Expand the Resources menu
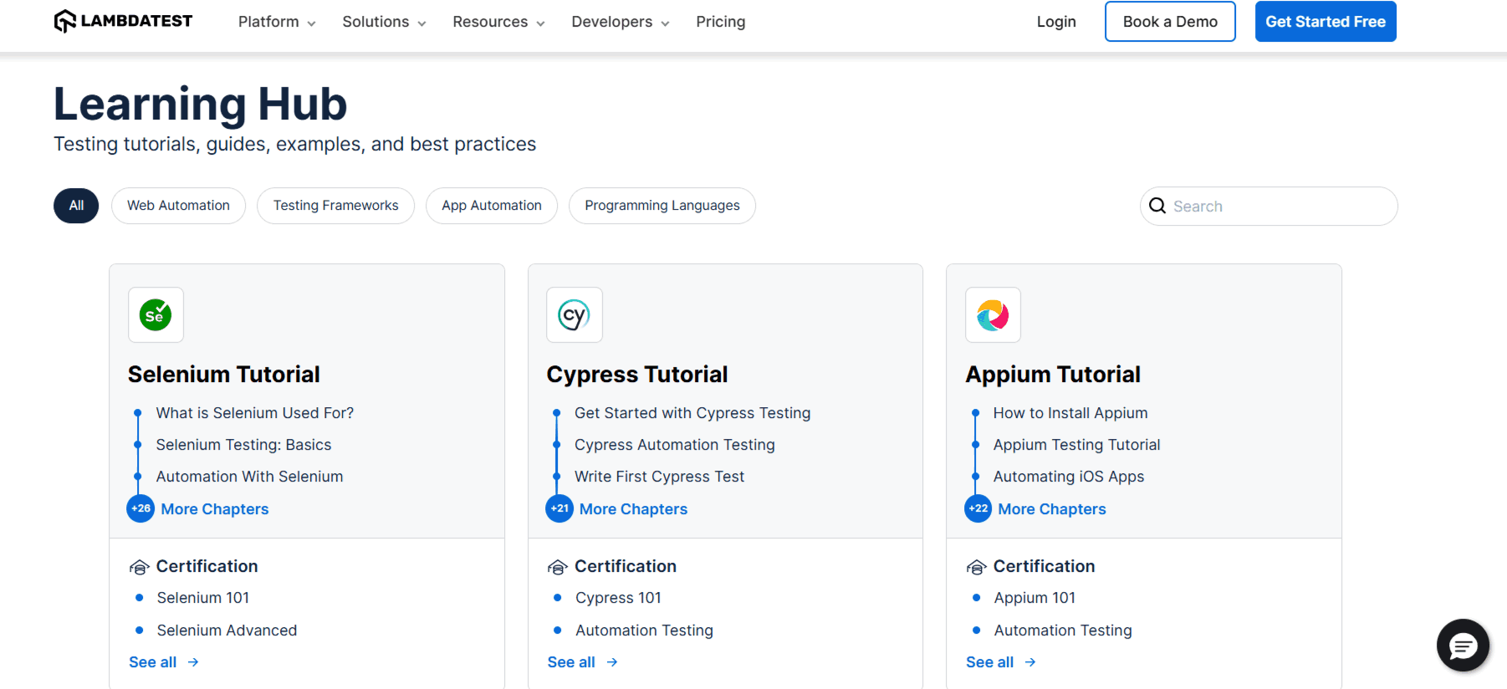Screen dimensions: 1507x689 click(498, 22)
